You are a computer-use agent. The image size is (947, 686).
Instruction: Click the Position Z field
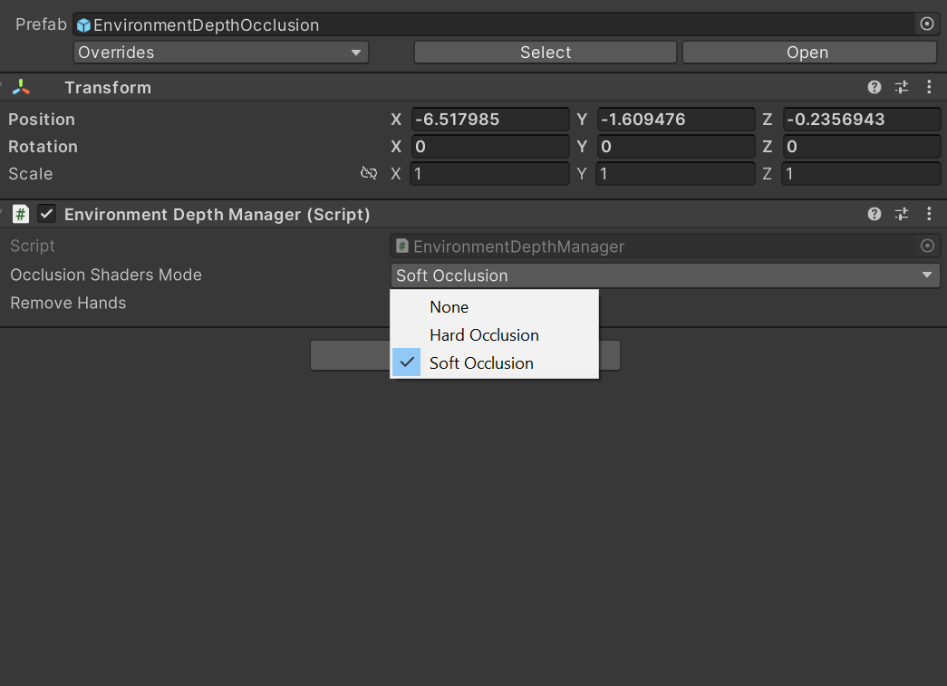861,119
